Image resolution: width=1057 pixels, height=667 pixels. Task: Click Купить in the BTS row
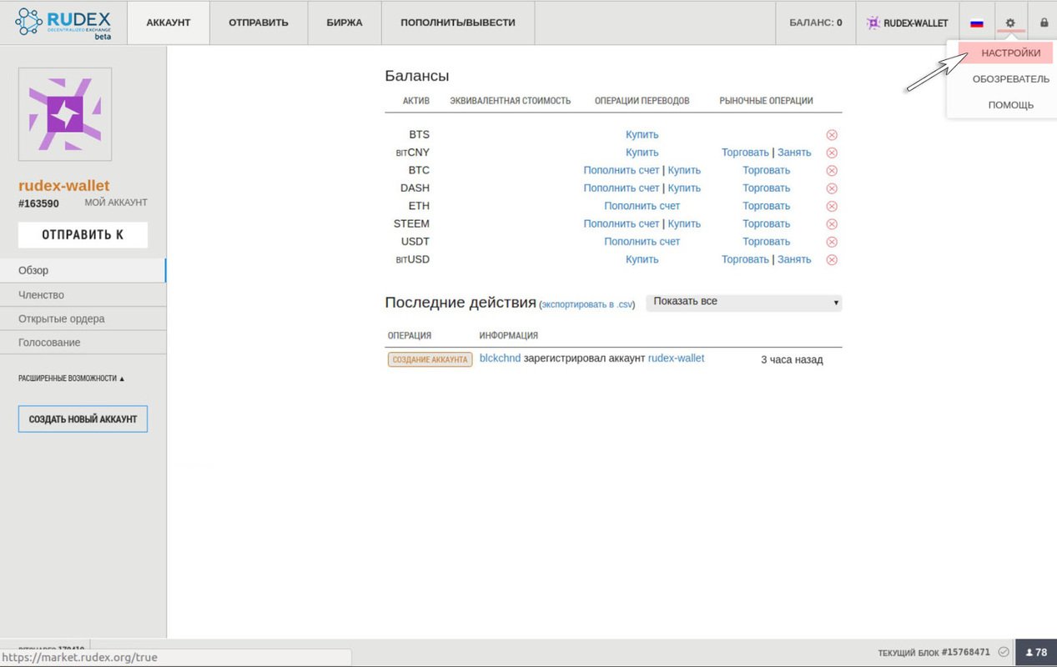642,135
